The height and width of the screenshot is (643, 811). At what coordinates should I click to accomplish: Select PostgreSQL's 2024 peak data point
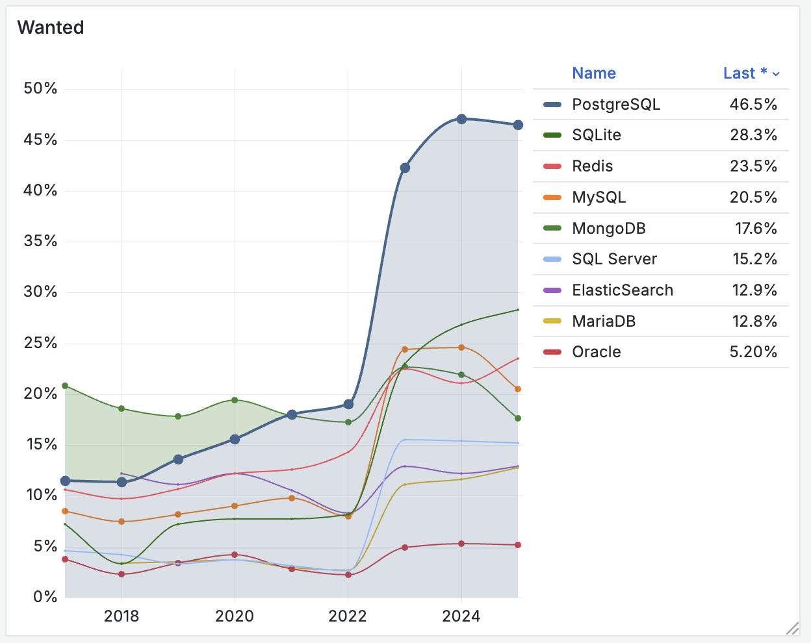tap(461, 118)
